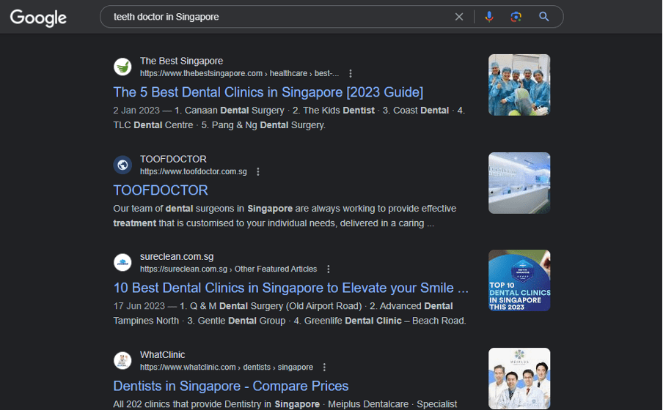Click the thebestsingapore.com URL breadcrumb
The height and width of the screenshot is (410, 663).
pyautogui.click(x=239, y=73)
